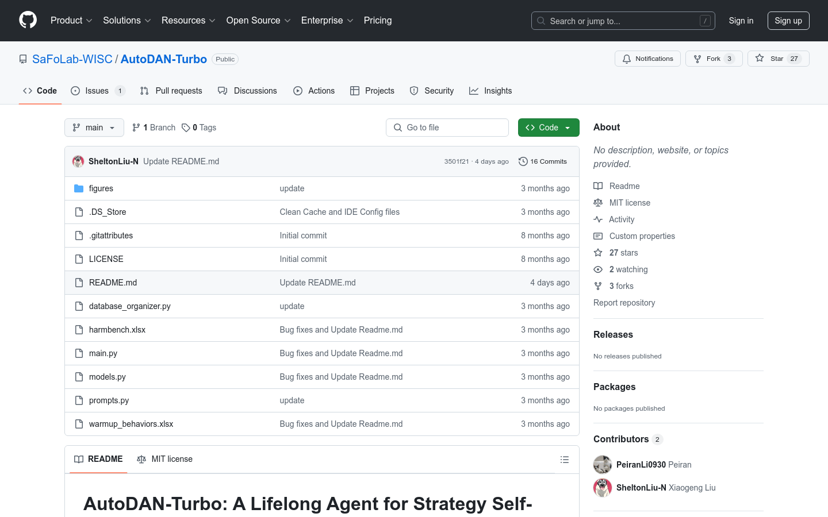Click the file icon beside prompts.py

click(x=79, y=400)
